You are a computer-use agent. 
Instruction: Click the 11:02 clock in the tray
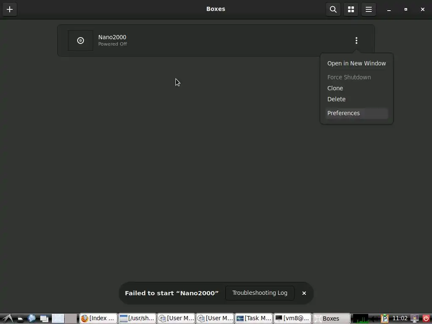400,319
